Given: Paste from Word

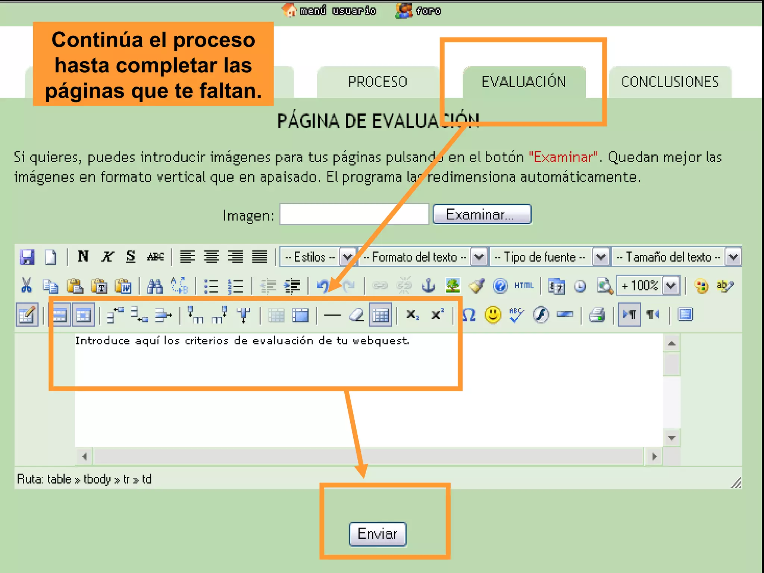Looking at the screenshot, I should pos(123,286).
